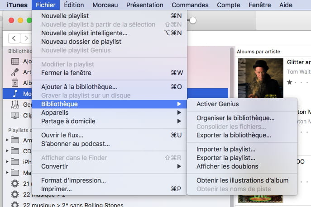311x207 pixels.
Task: Select S'abonner au podcast…
Action: [x=109, y=144]
